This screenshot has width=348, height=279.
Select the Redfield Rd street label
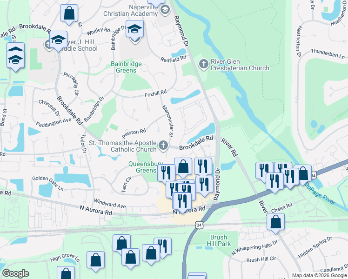[174, 59]
